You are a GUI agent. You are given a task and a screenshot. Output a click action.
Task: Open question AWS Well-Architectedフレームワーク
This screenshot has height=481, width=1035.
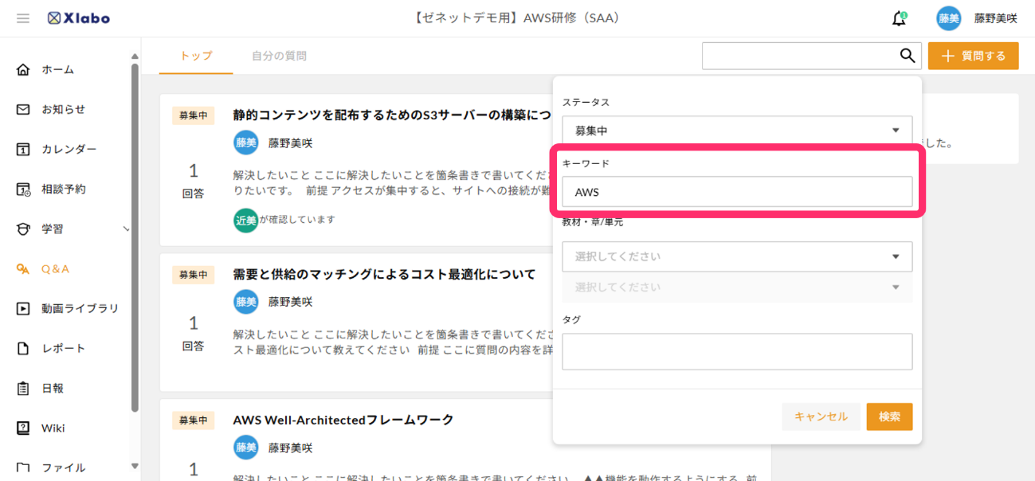tap(343, 420)
